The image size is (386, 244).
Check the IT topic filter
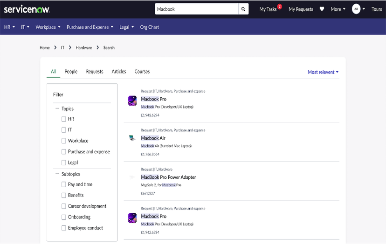click(64, 130)
